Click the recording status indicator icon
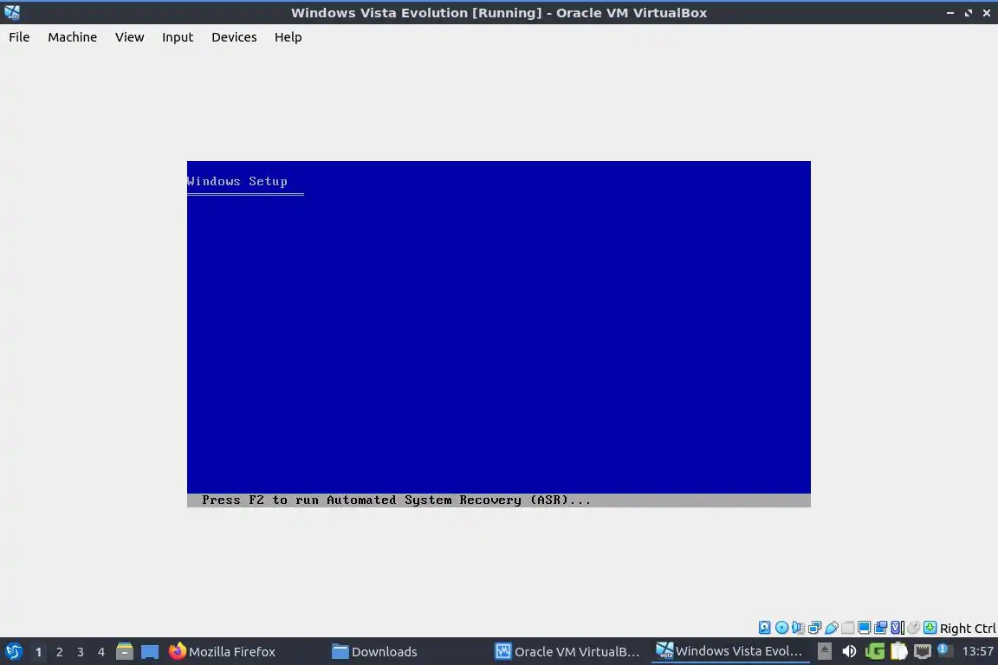The image size is (998, 665). tap(881, 628)
